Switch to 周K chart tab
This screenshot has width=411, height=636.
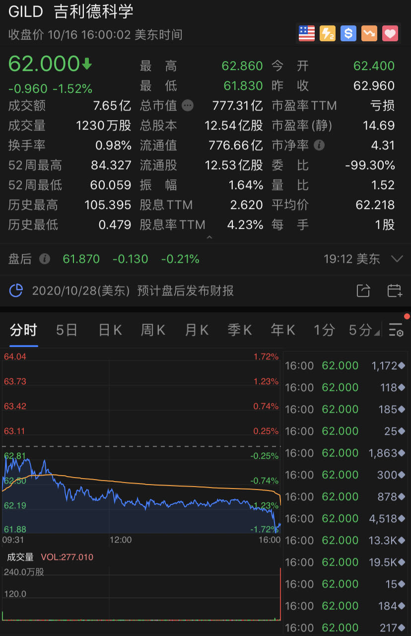pyautogui.click(x=153, y=330)
